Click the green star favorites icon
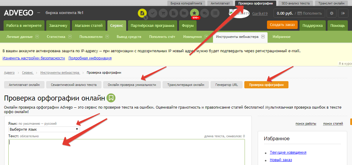Viewport: 352px width, 165px height. (x=194, y=13)
